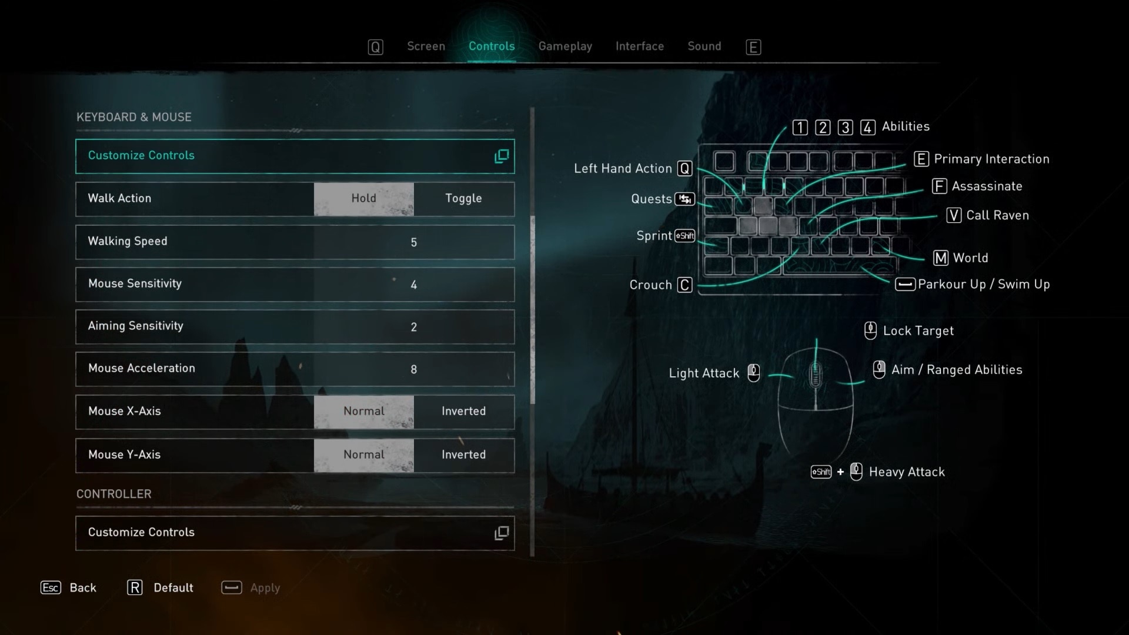The width and height of the screenshot is (1129, 635).
Task: Click the Crouch keybind icon
Action: [x=684, y=284]
